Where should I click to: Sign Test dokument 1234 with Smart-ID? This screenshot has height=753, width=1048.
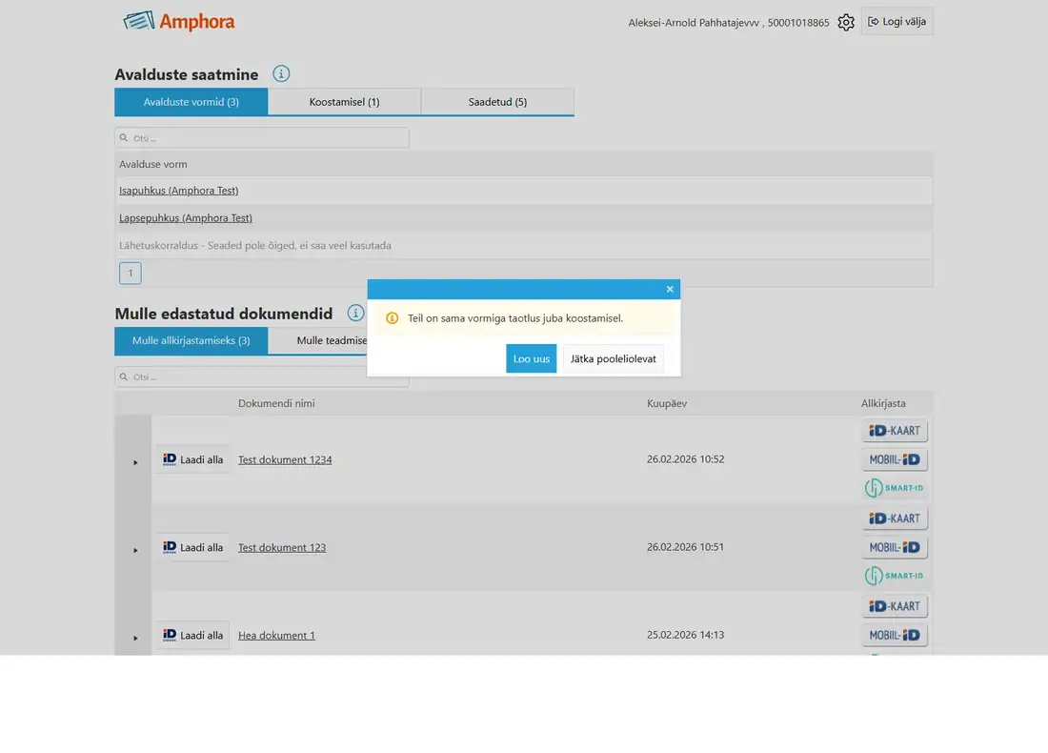[x=895, y=488]
